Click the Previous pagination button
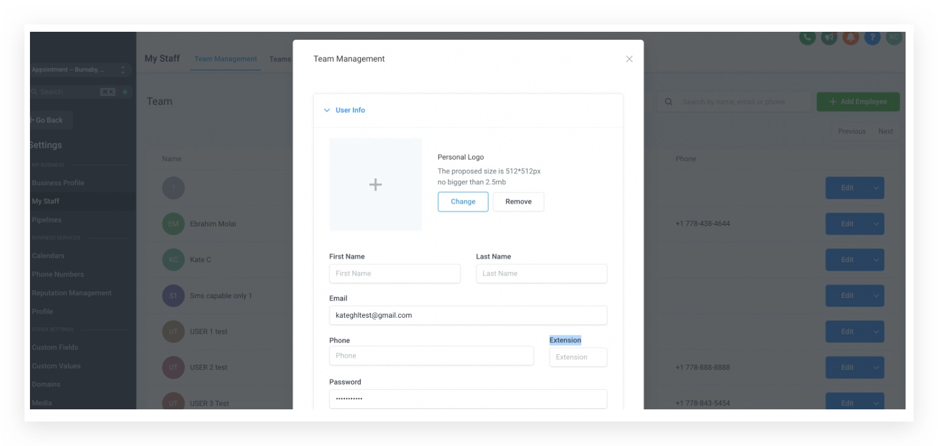 pos(852,131)
